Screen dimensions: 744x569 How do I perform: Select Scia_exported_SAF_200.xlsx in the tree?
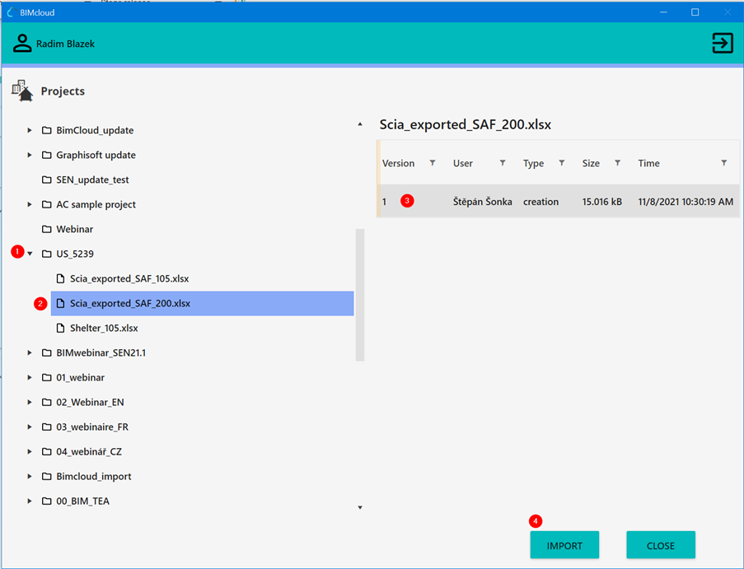click(202, 303)
